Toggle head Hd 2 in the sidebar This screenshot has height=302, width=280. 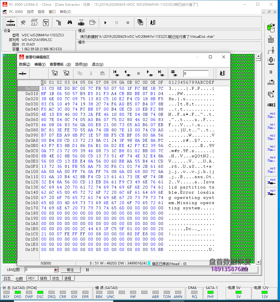coord(271,137)
